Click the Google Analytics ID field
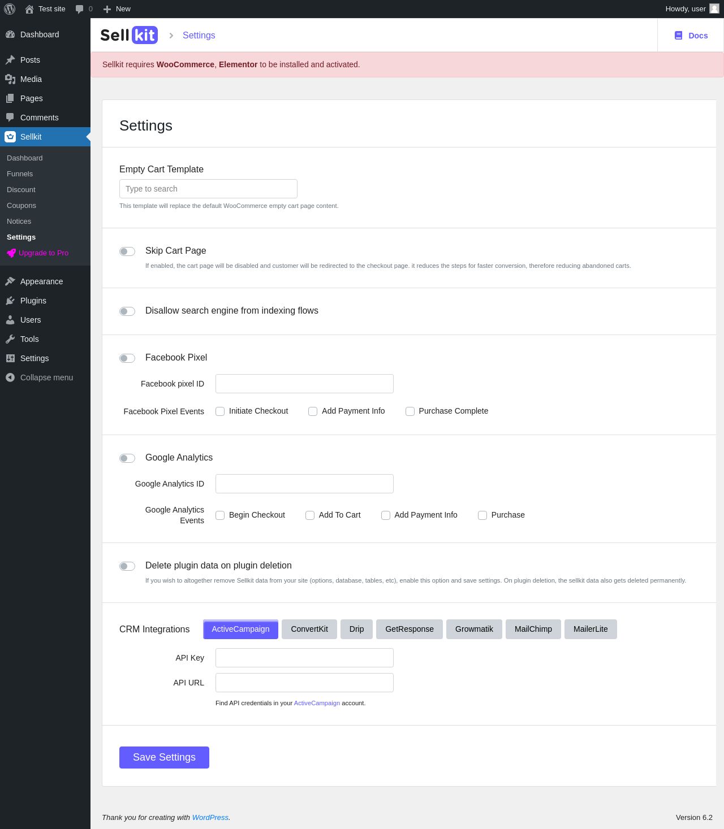The image size is (724, 829). pyautogui.click(x=304, y=484)
